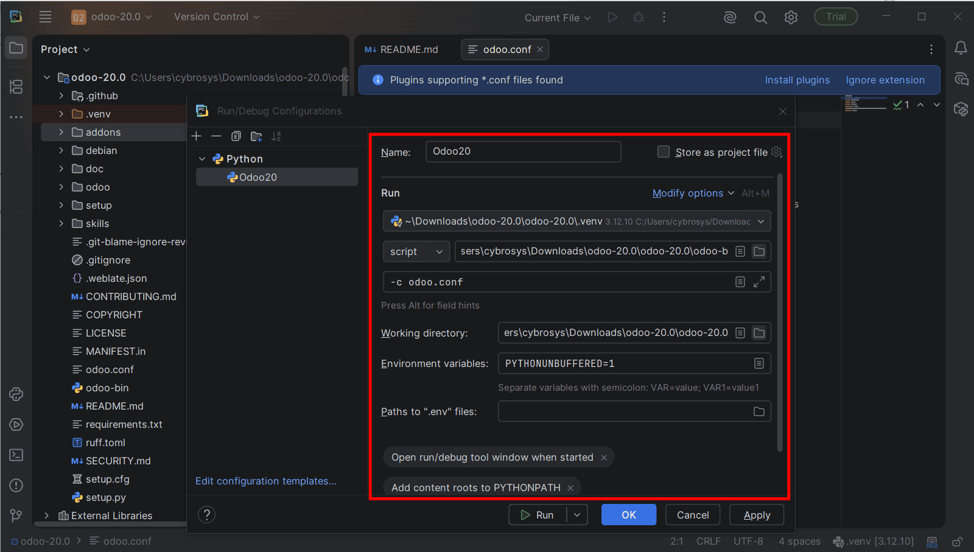The height and width of the screenshot is (552, 974).
Task: Open Modify options dropdown
Action: (693, 193)
